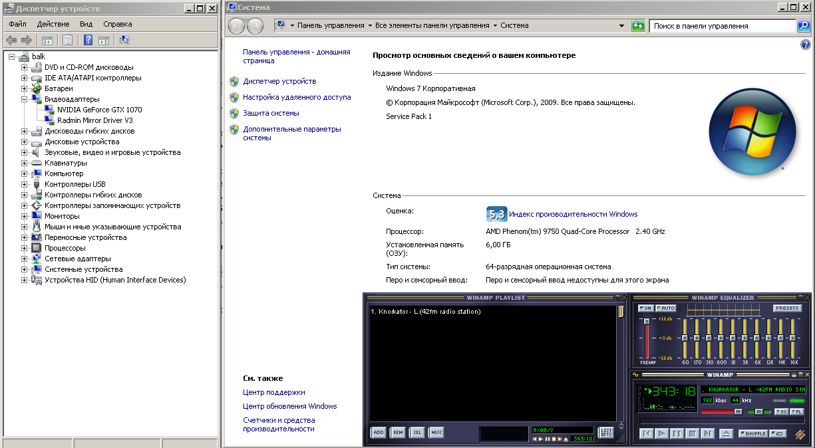Click the search magnifier icon in System window
Image resolution: width=815 pixels, height=448 pixels.
pyautogui.click(x=804, y=25)
